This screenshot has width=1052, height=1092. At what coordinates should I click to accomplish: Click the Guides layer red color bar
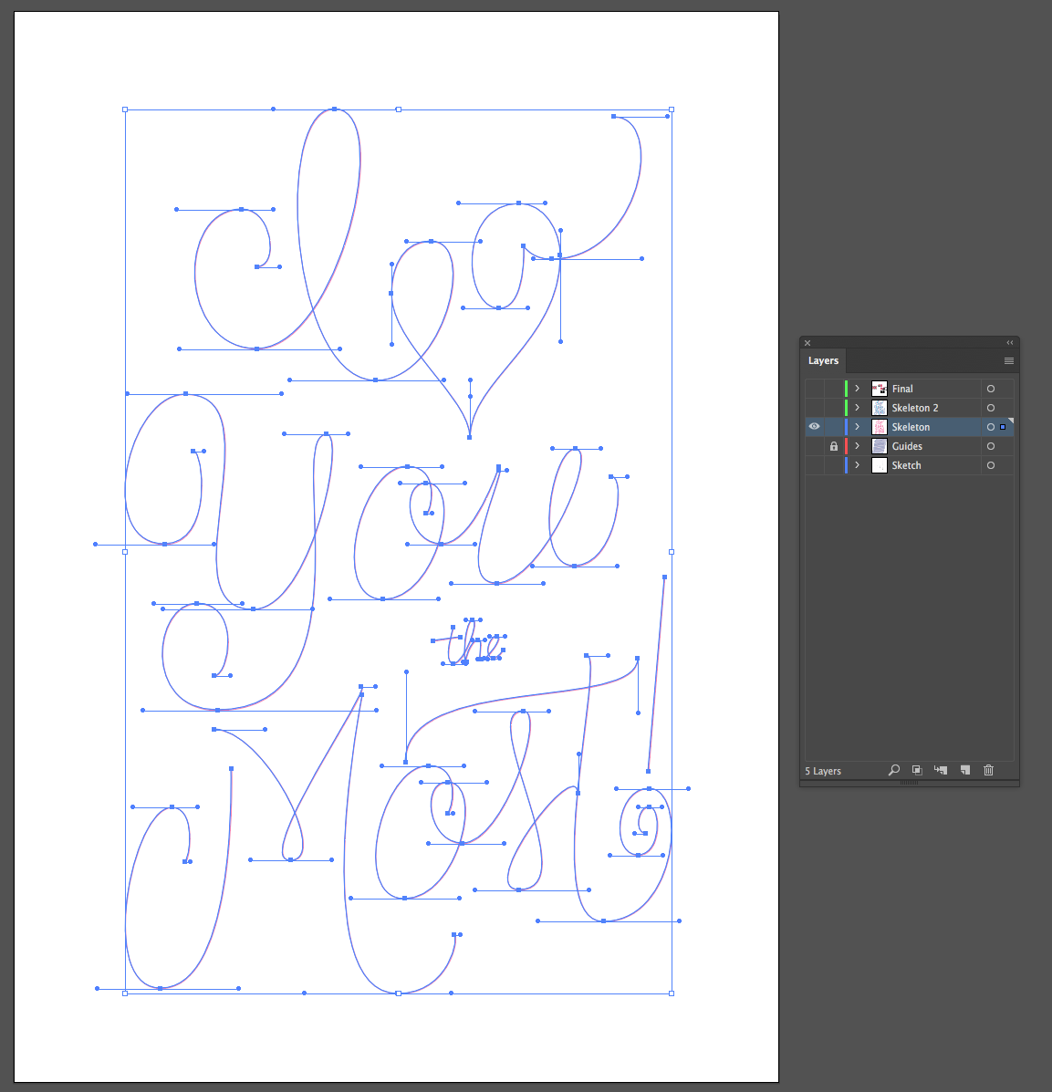pos(847,446)
